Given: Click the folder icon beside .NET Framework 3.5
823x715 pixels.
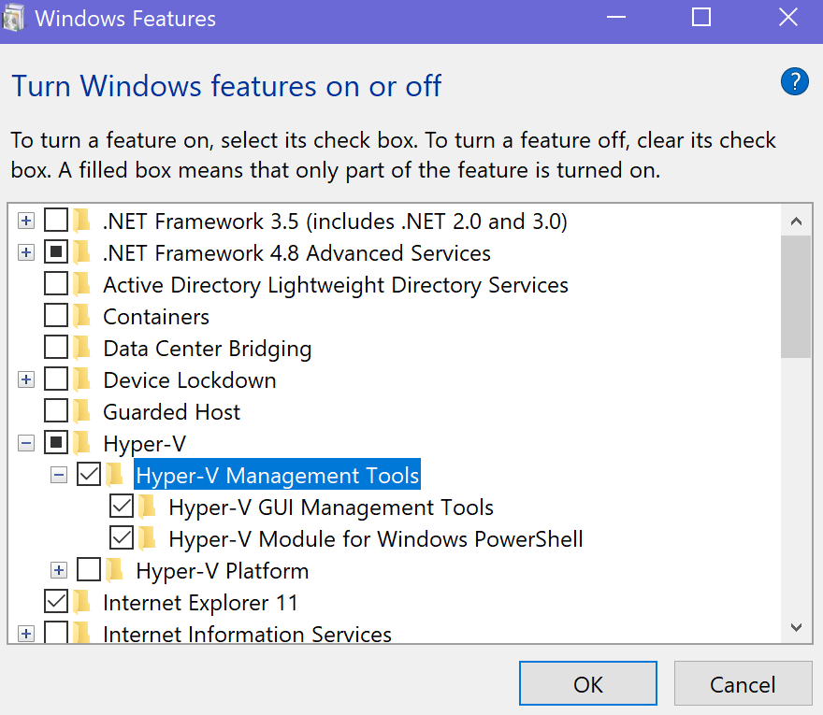Looking at the screenshot, I should [80, 221].
